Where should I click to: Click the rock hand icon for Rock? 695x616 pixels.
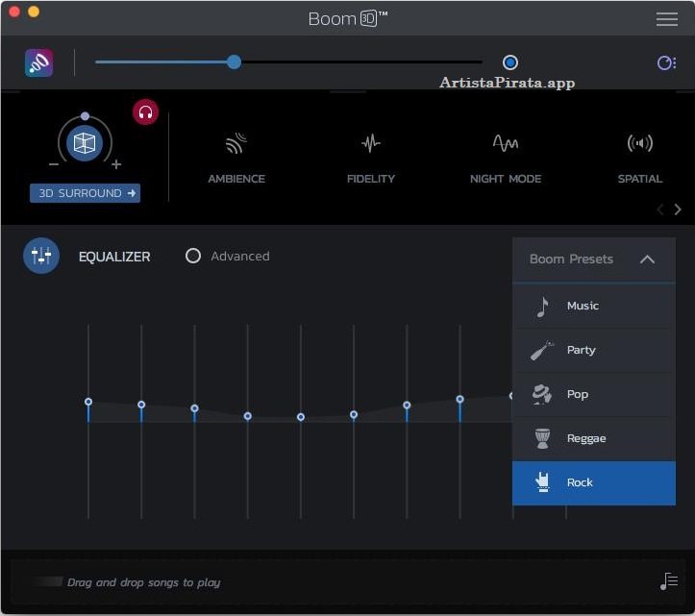[542, 482]
